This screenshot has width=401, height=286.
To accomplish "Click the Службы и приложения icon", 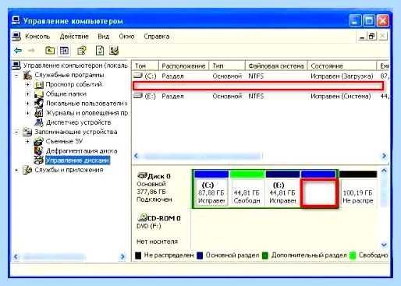I will [27, 170].
